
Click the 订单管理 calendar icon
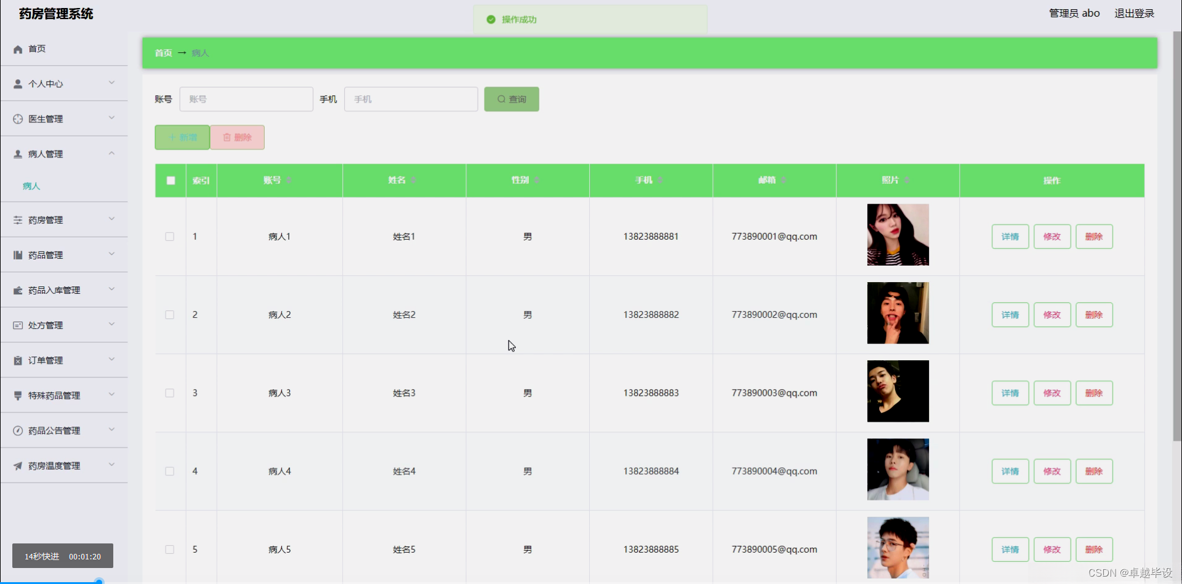click(x=17, y=360)
